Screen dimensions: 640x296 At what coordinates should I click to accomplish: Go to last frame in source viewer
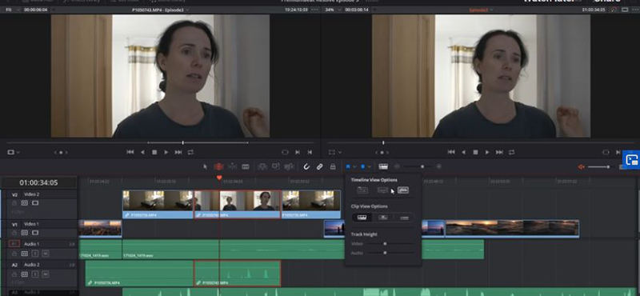pyautogui.click(x=178, y=152)
